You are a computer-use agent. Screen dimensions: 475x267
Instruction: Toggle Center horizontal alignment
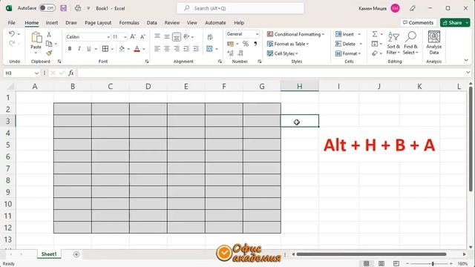pyautogui.click(x=167, y=49)
